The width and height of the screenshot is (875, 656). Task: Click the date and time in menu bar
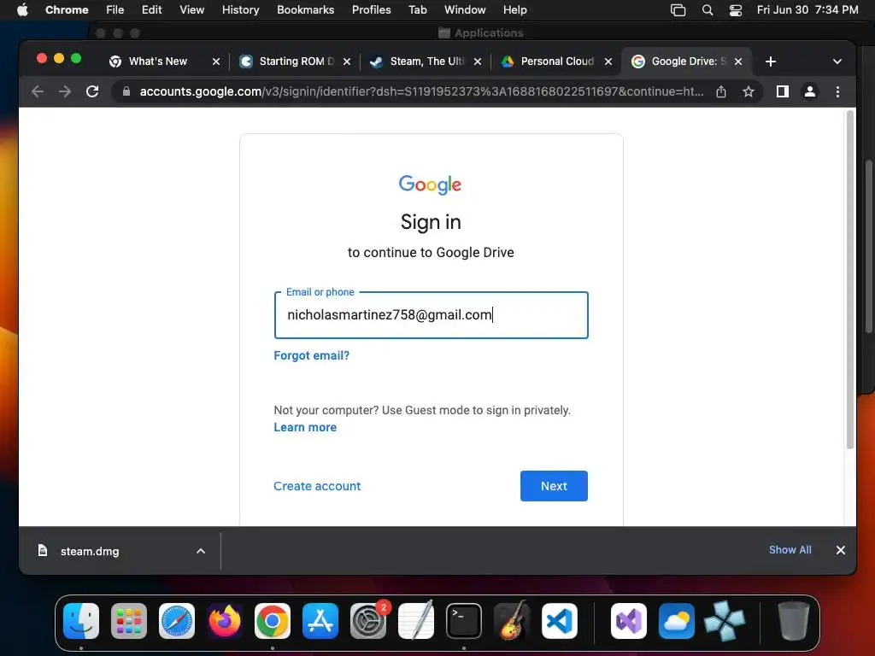807,10
